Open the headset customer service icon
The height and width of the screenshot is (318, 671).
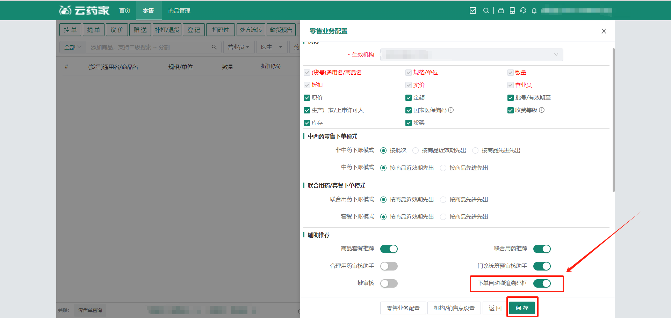(523, 10)
